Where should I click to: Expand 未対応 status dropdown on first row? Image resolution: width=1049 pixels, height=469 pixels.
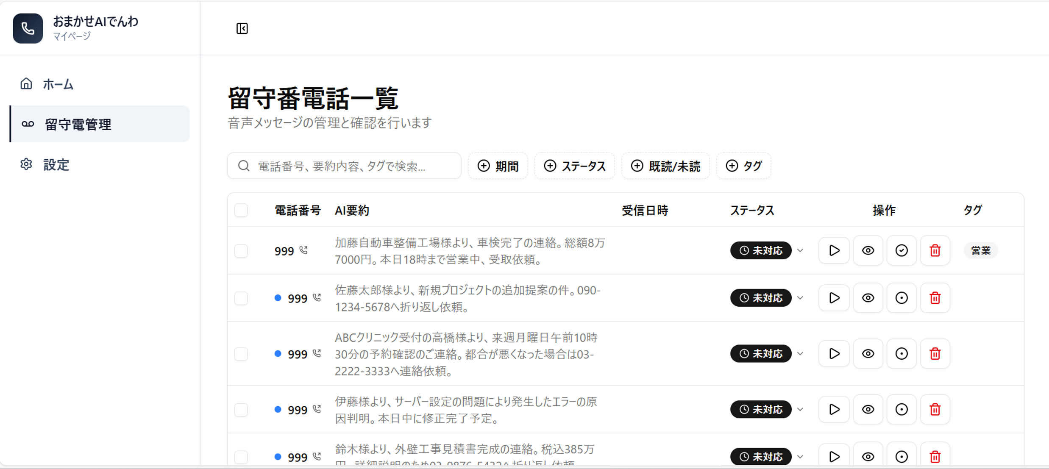point(800,250)
